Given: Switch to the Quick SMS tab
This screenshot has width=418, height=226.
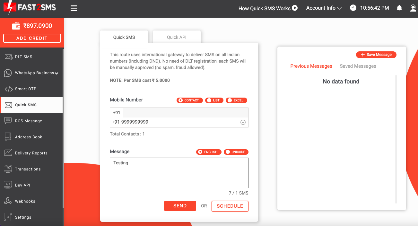Looking at the screenshot, I should pos(124,37).
